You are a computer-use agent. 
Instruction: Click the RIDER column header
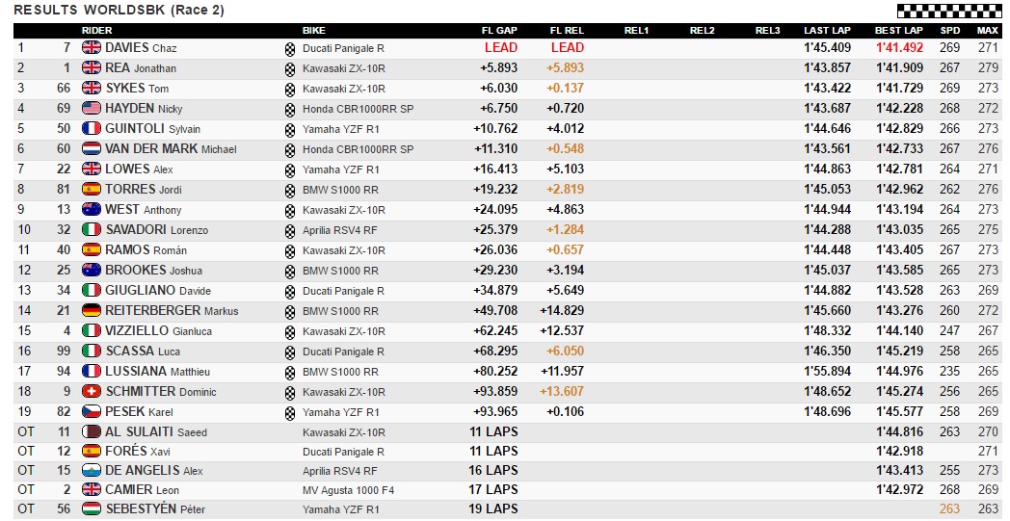pos(96,31)
